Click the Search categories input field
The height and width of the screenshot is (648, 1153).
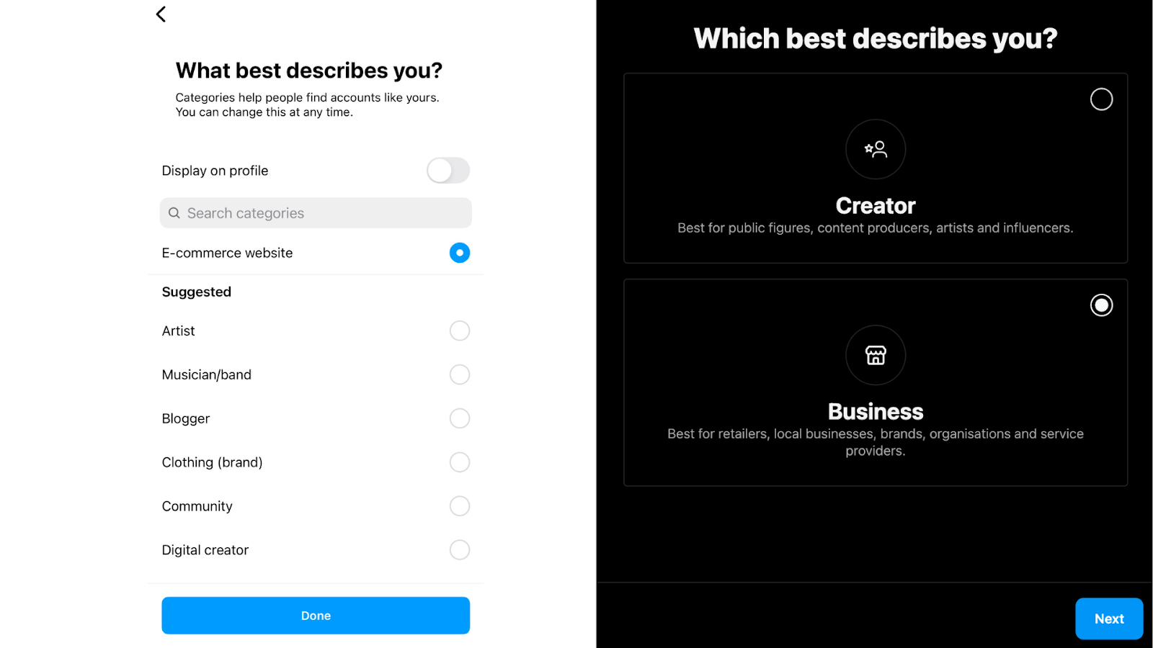tap(316, 213)
